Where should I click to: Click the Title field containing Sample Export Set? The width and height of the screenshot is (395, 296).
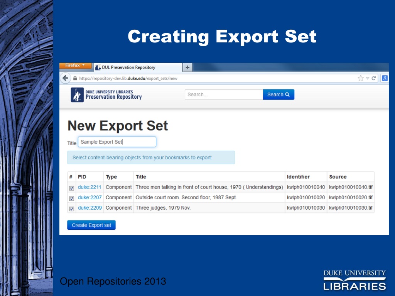tap(117, 142)
